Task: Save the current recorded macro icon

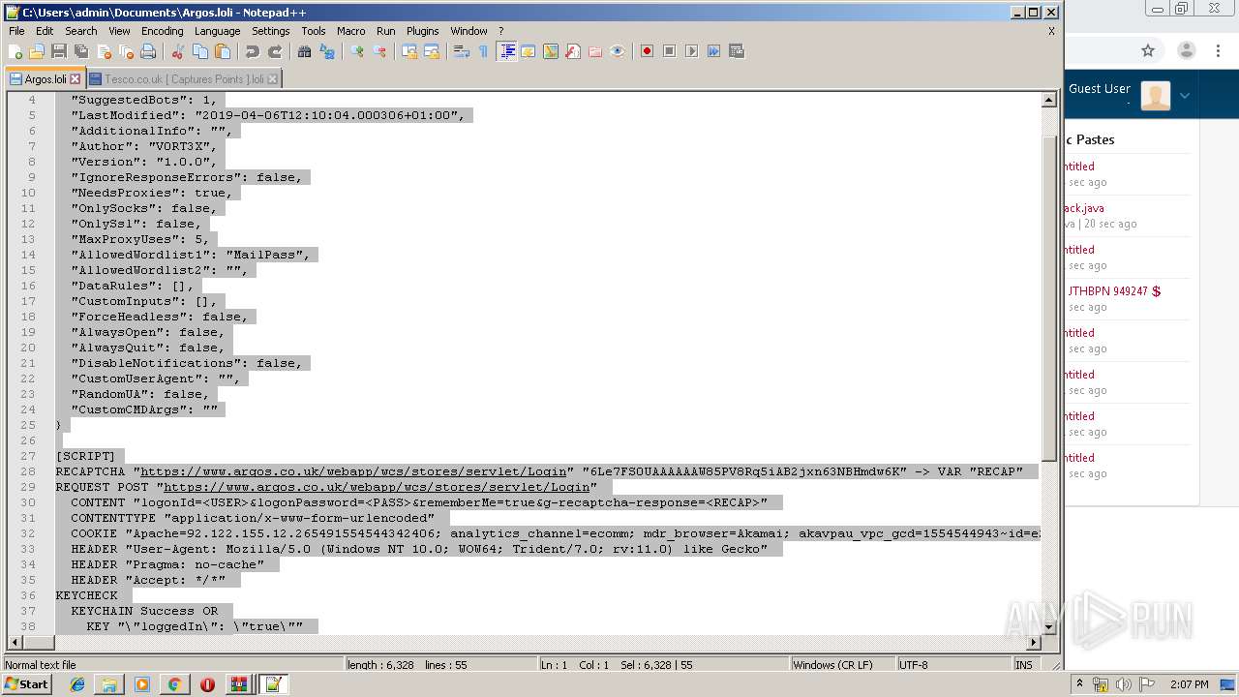Action: [737, 51]
